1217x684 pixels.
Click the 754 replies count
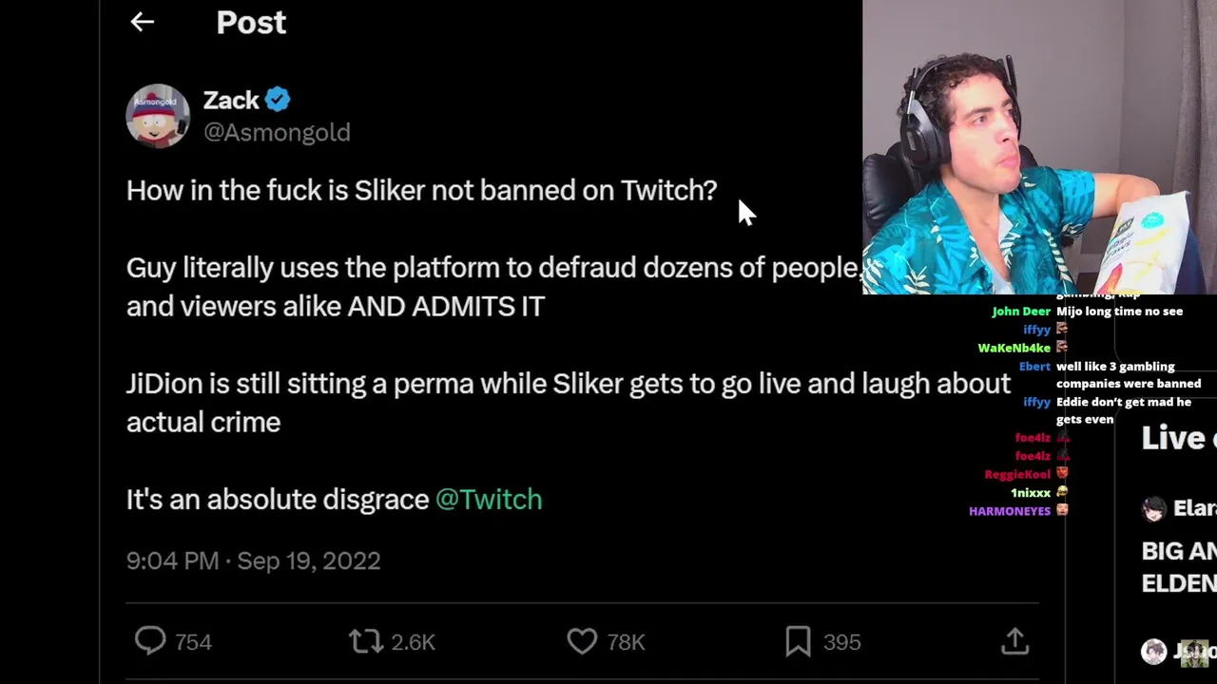point(193,642)
